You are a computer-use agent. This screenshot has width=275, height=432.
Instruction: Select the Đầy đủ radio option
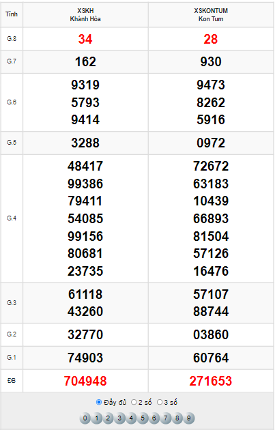[99, 402]
